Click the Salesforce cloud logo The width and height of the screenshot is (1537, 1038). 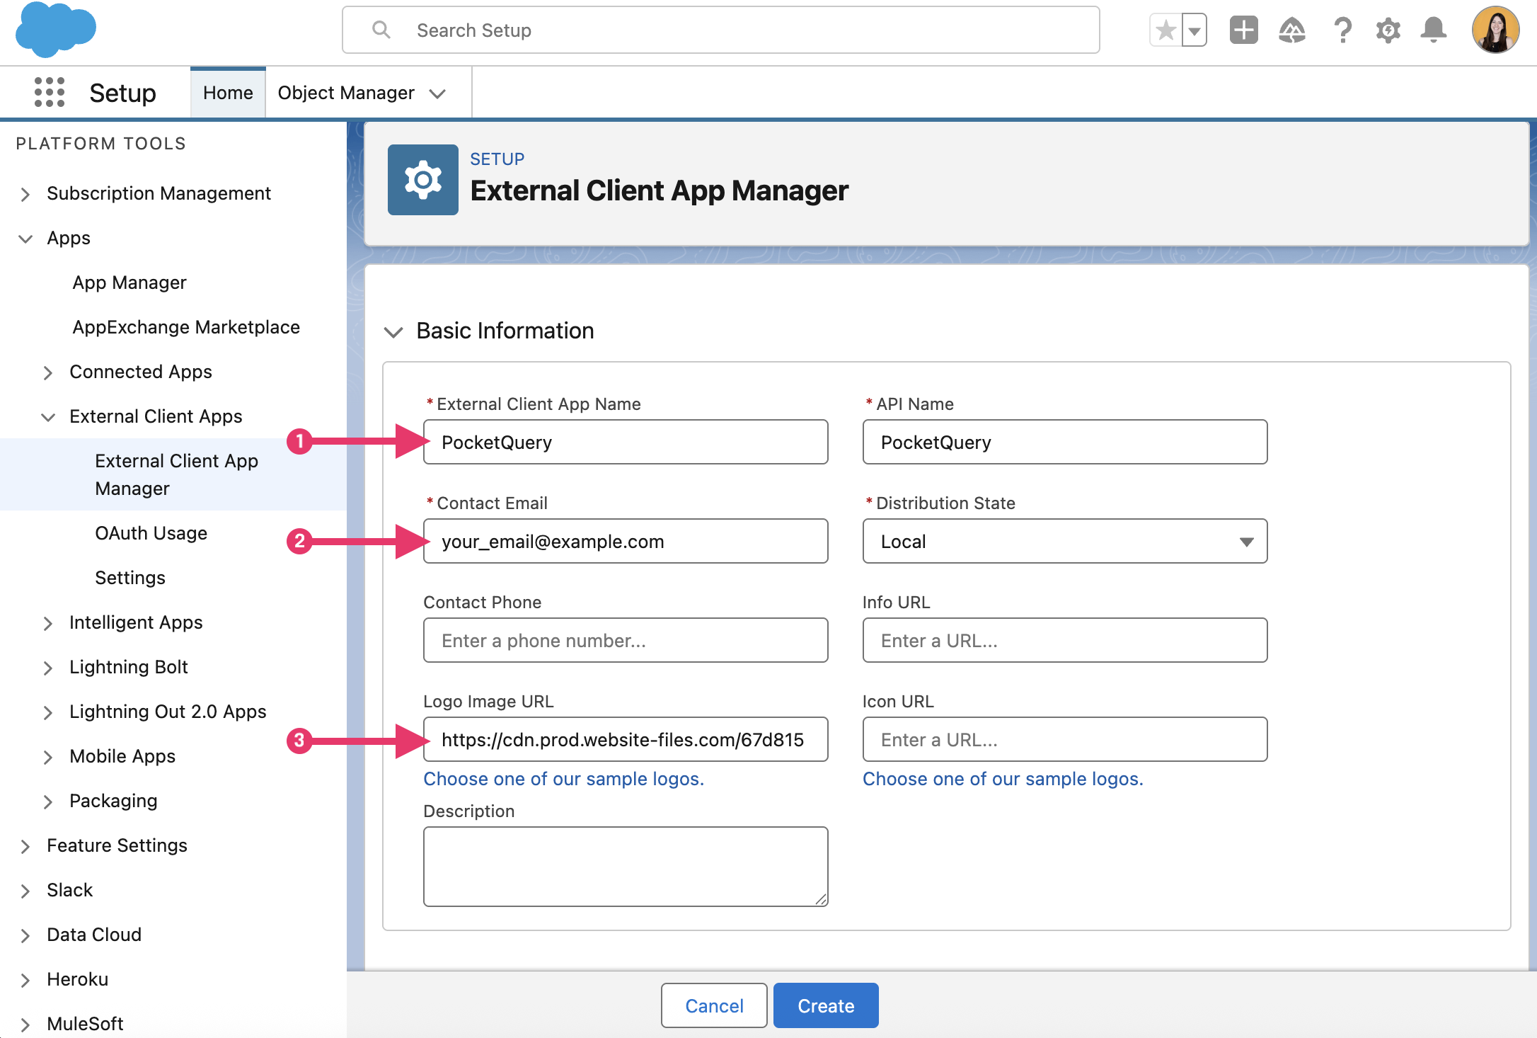55,30
